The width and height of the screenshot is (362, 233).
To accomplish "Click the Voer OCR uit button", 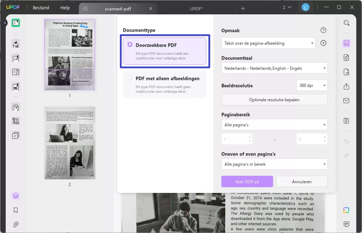I will pos(247,181).
